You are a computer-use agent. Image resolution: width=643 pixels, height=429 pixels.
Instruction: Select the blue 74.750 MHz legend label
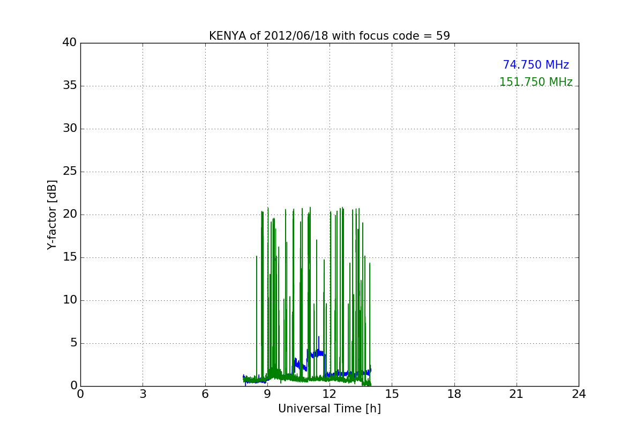(x=536, y=65)
